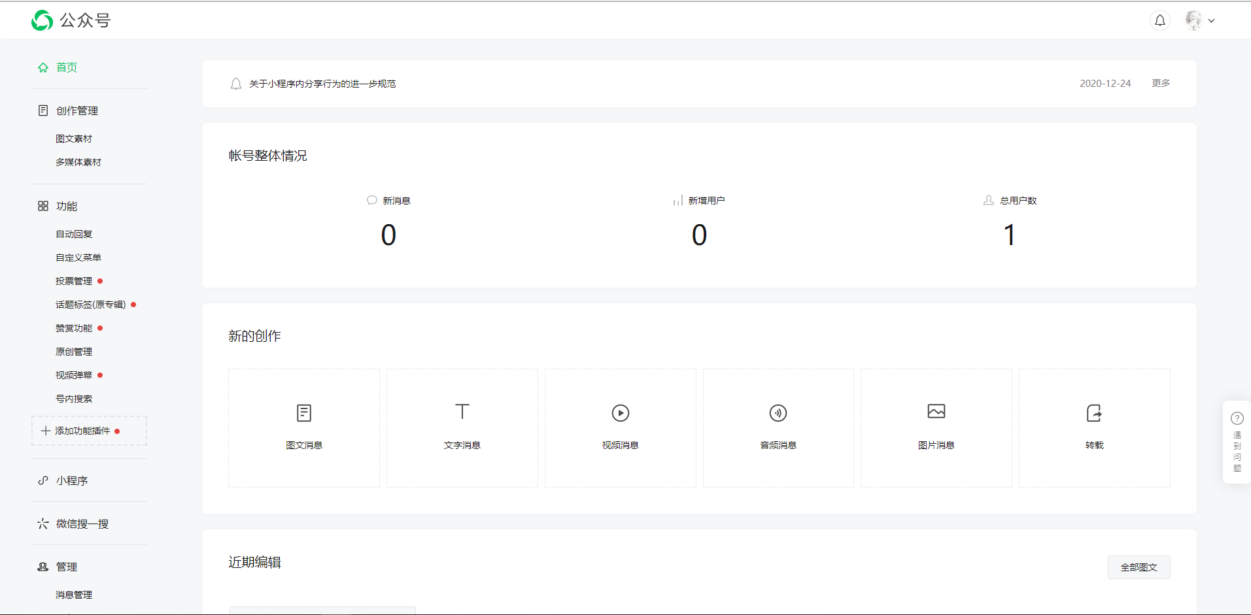Click the 微信搜一搜 star icon
Screen dimensions: 1251x615
coord(43,524)
